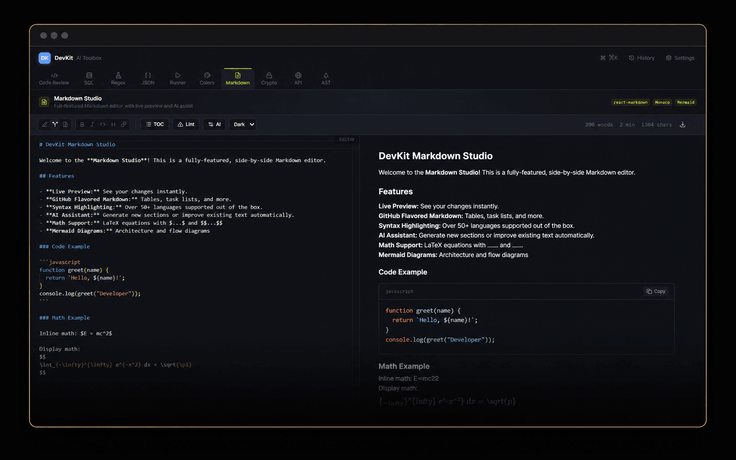The height and width of the screenshot is (460, 736).
Task: Insert a link with the chain icon
Action: pyautogui.click(x=123, y=124)
